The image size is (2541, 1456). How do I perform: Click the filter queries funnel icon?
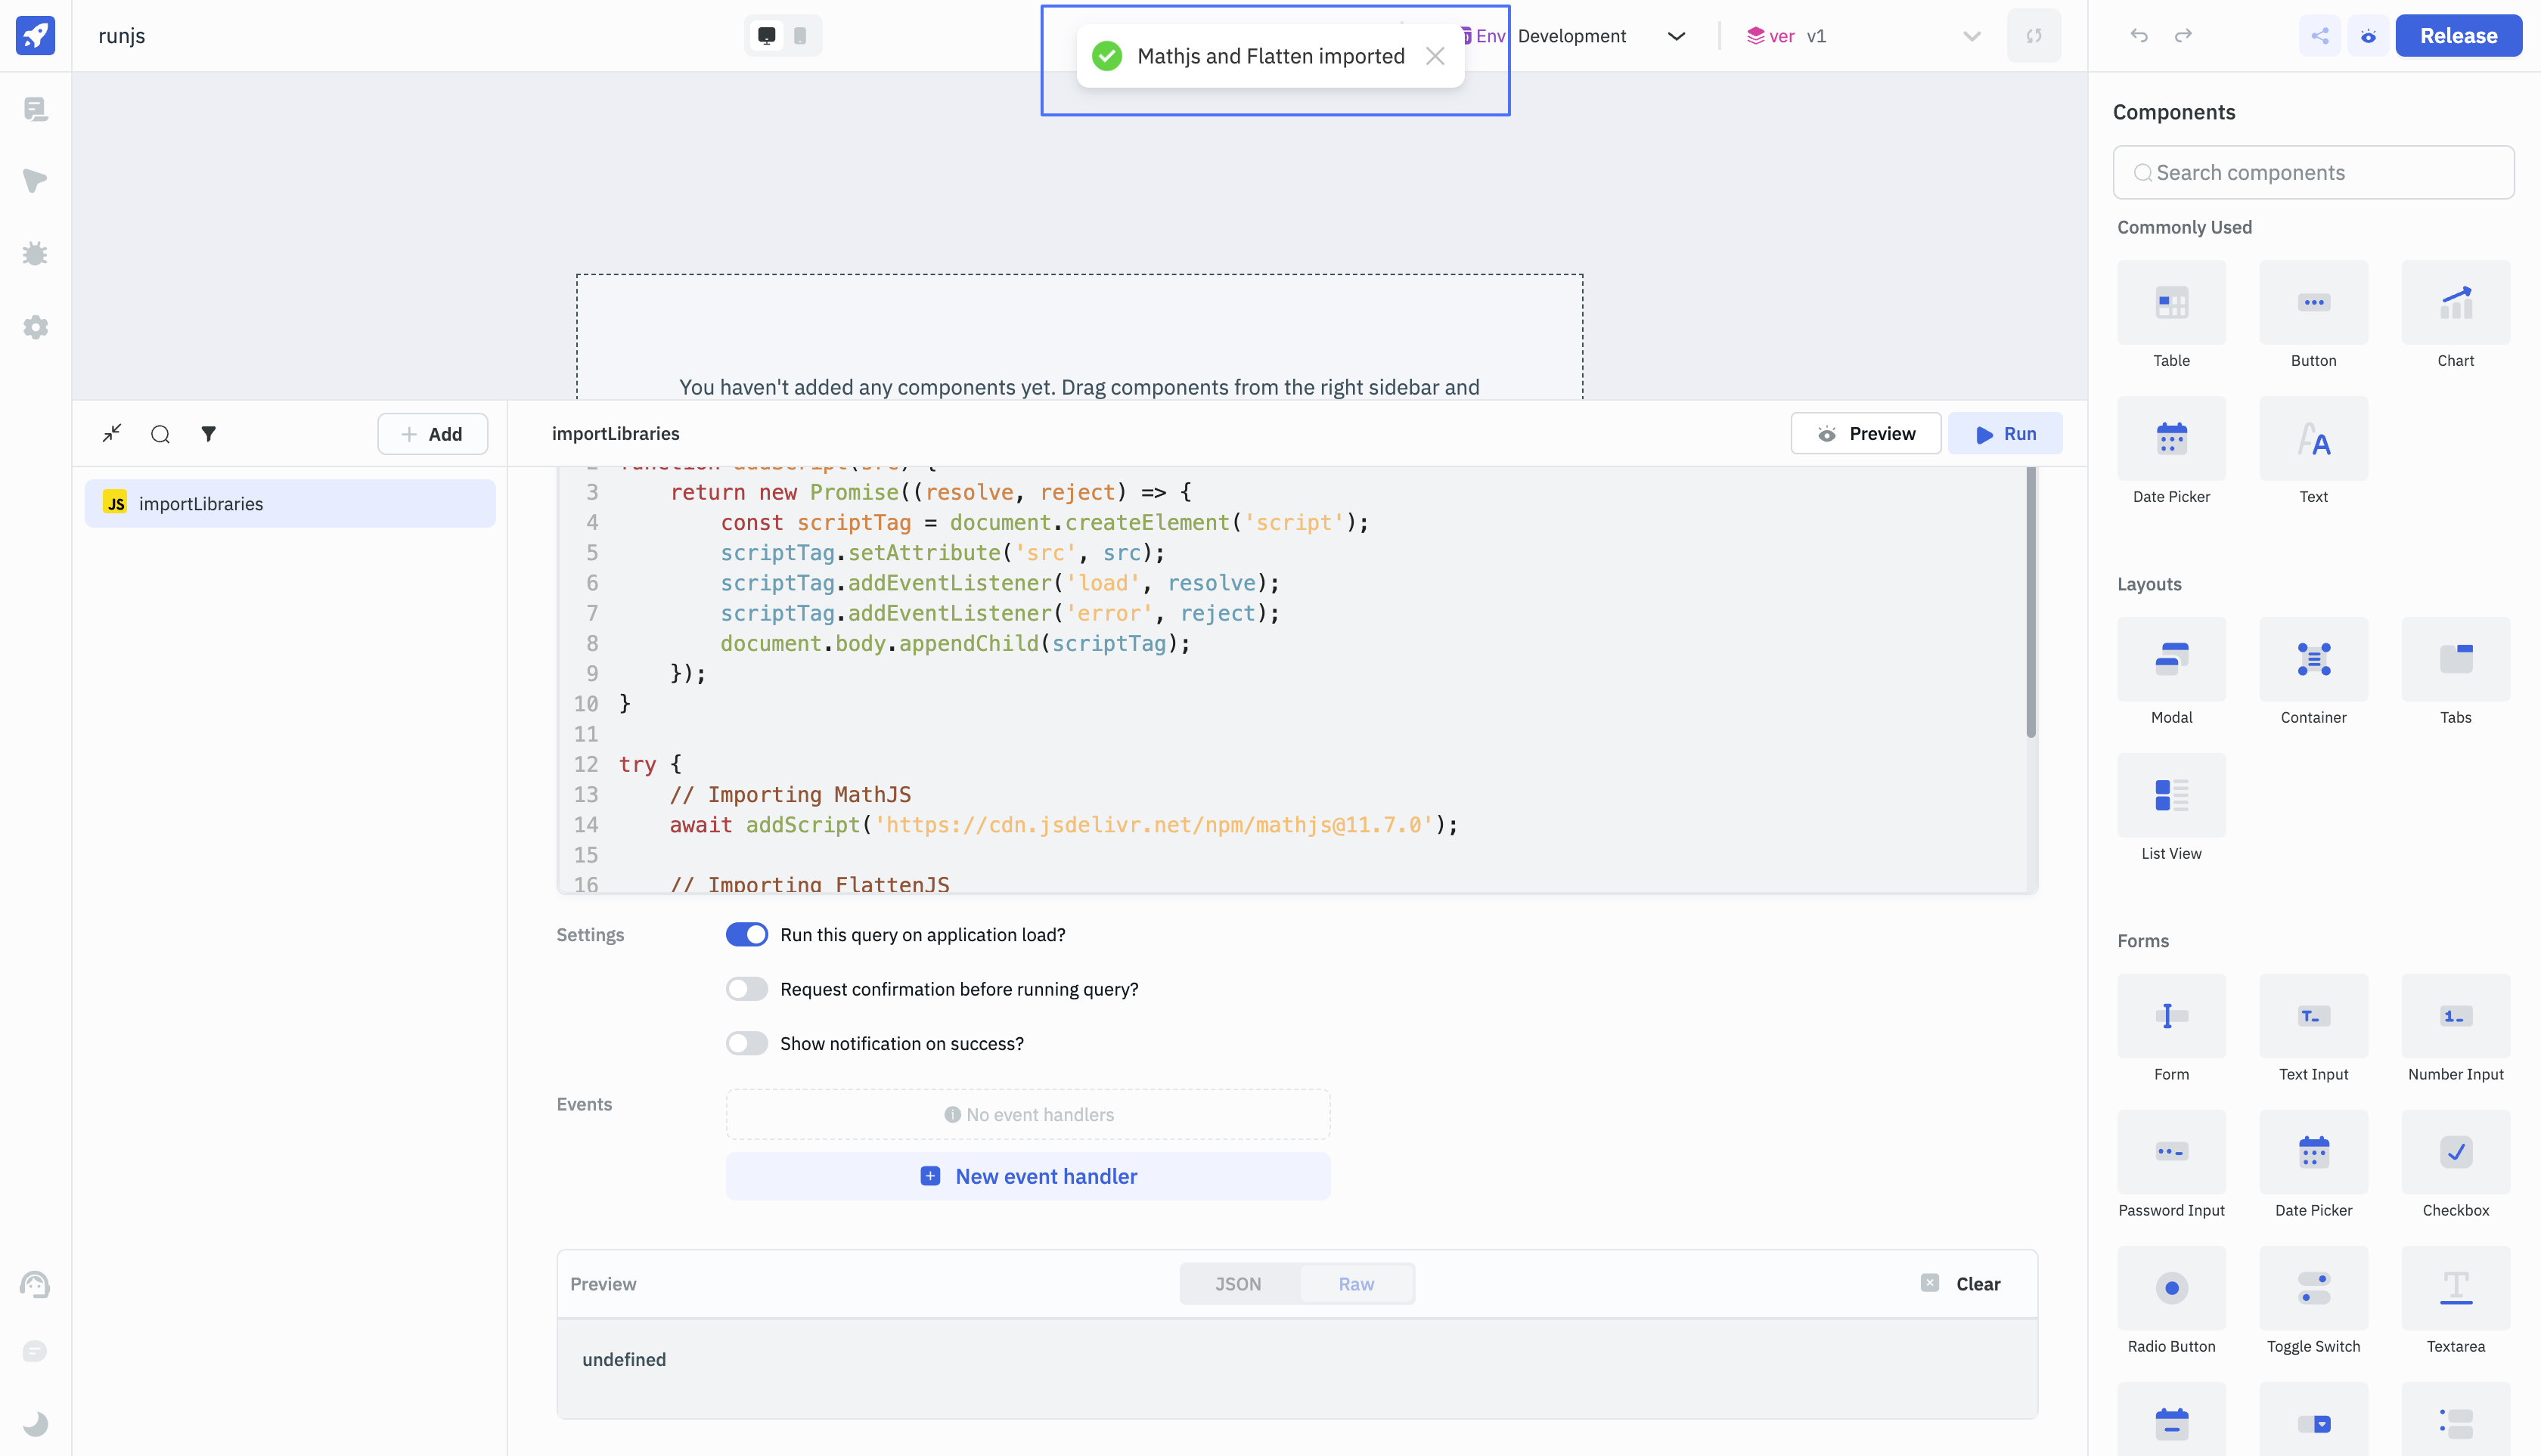pyautogui.click(x=208, y=433)
